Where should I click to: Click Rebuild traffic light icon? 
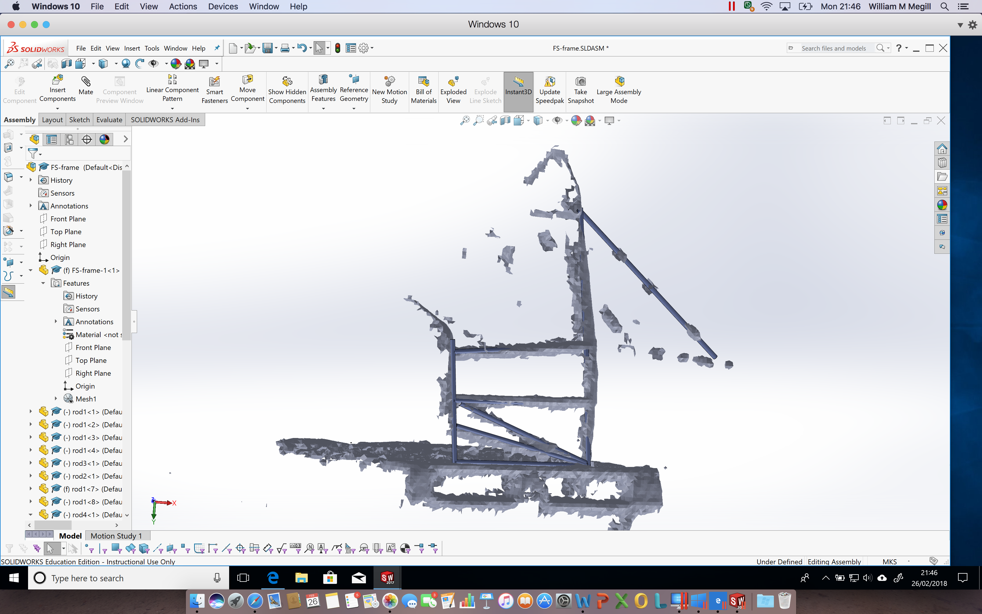click(x=338, y=48)
